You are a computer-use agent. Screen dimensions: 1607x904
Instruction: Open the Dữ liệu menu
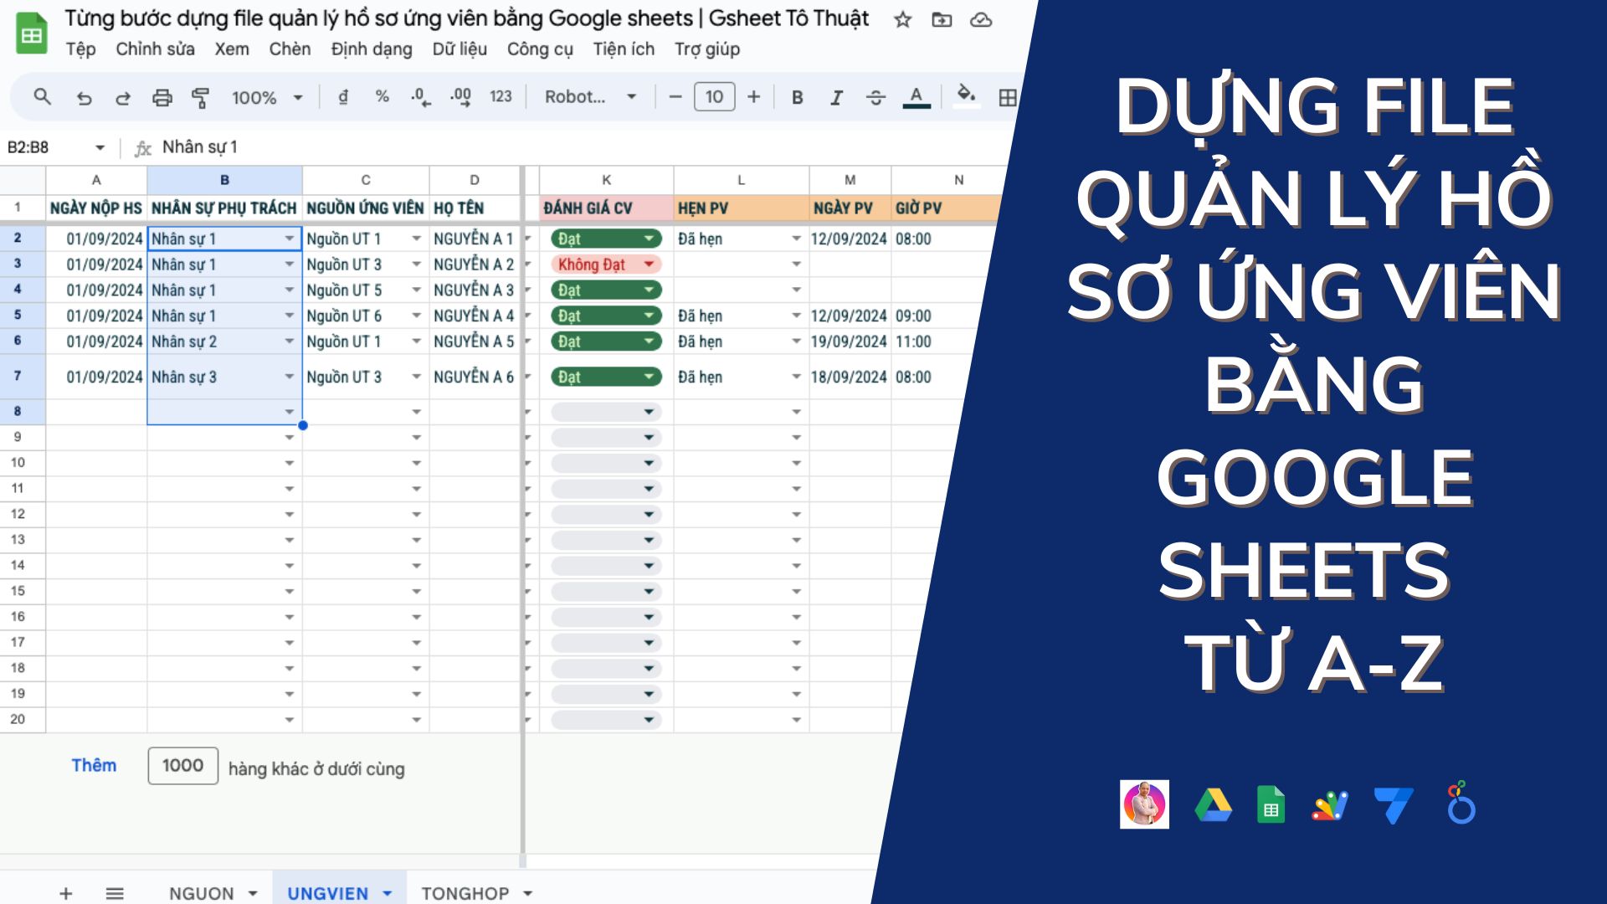click(458, 49)
